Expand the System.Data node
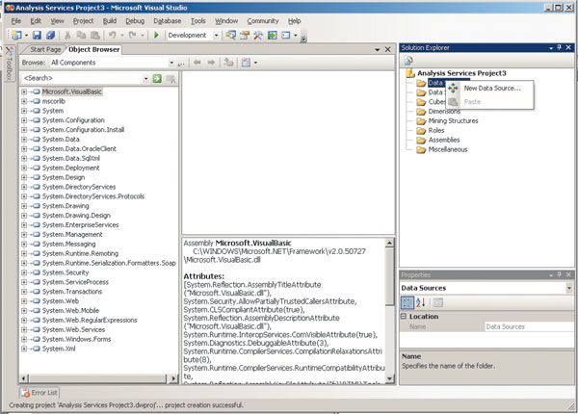The height and width of the screenshot is (414, 578). (24, 140)
